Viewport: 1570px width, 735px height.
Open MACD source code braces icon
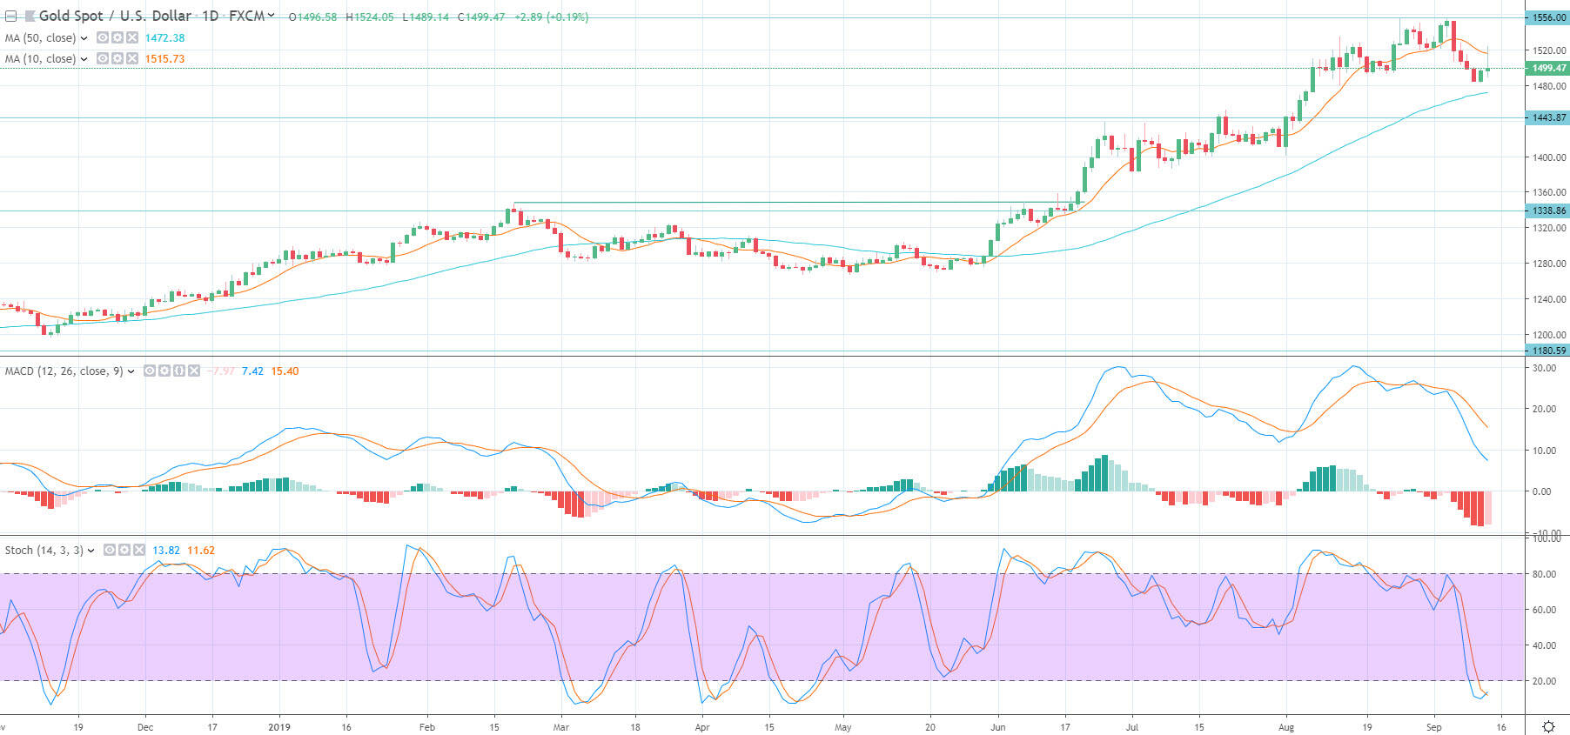[x=178, y=371]
